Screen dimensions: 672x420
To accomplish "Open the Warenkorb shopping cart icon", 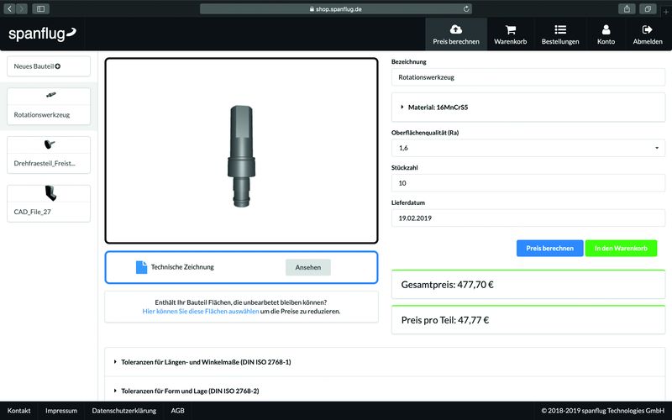I will tap(510, 29).
